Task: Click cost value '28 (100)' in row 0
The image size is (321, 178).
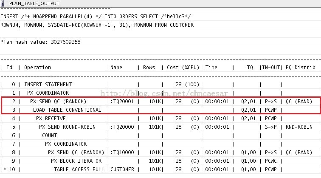Action: (187, 85)
